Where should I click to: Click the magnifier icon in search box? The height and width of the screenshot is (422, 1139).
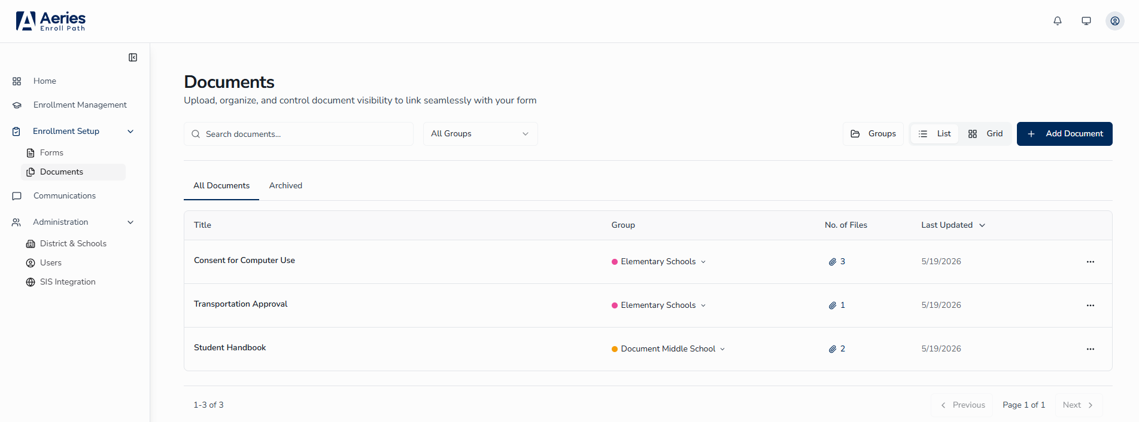click(196, 134)
